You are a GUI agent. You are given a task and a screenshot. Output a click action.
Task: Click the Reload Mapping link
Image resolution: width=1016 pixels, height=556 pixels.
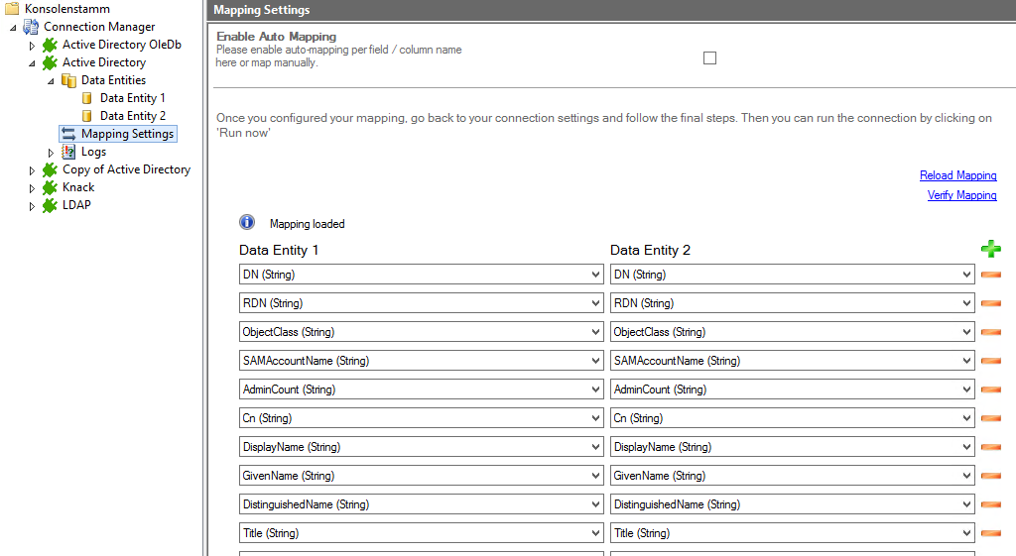957,175
